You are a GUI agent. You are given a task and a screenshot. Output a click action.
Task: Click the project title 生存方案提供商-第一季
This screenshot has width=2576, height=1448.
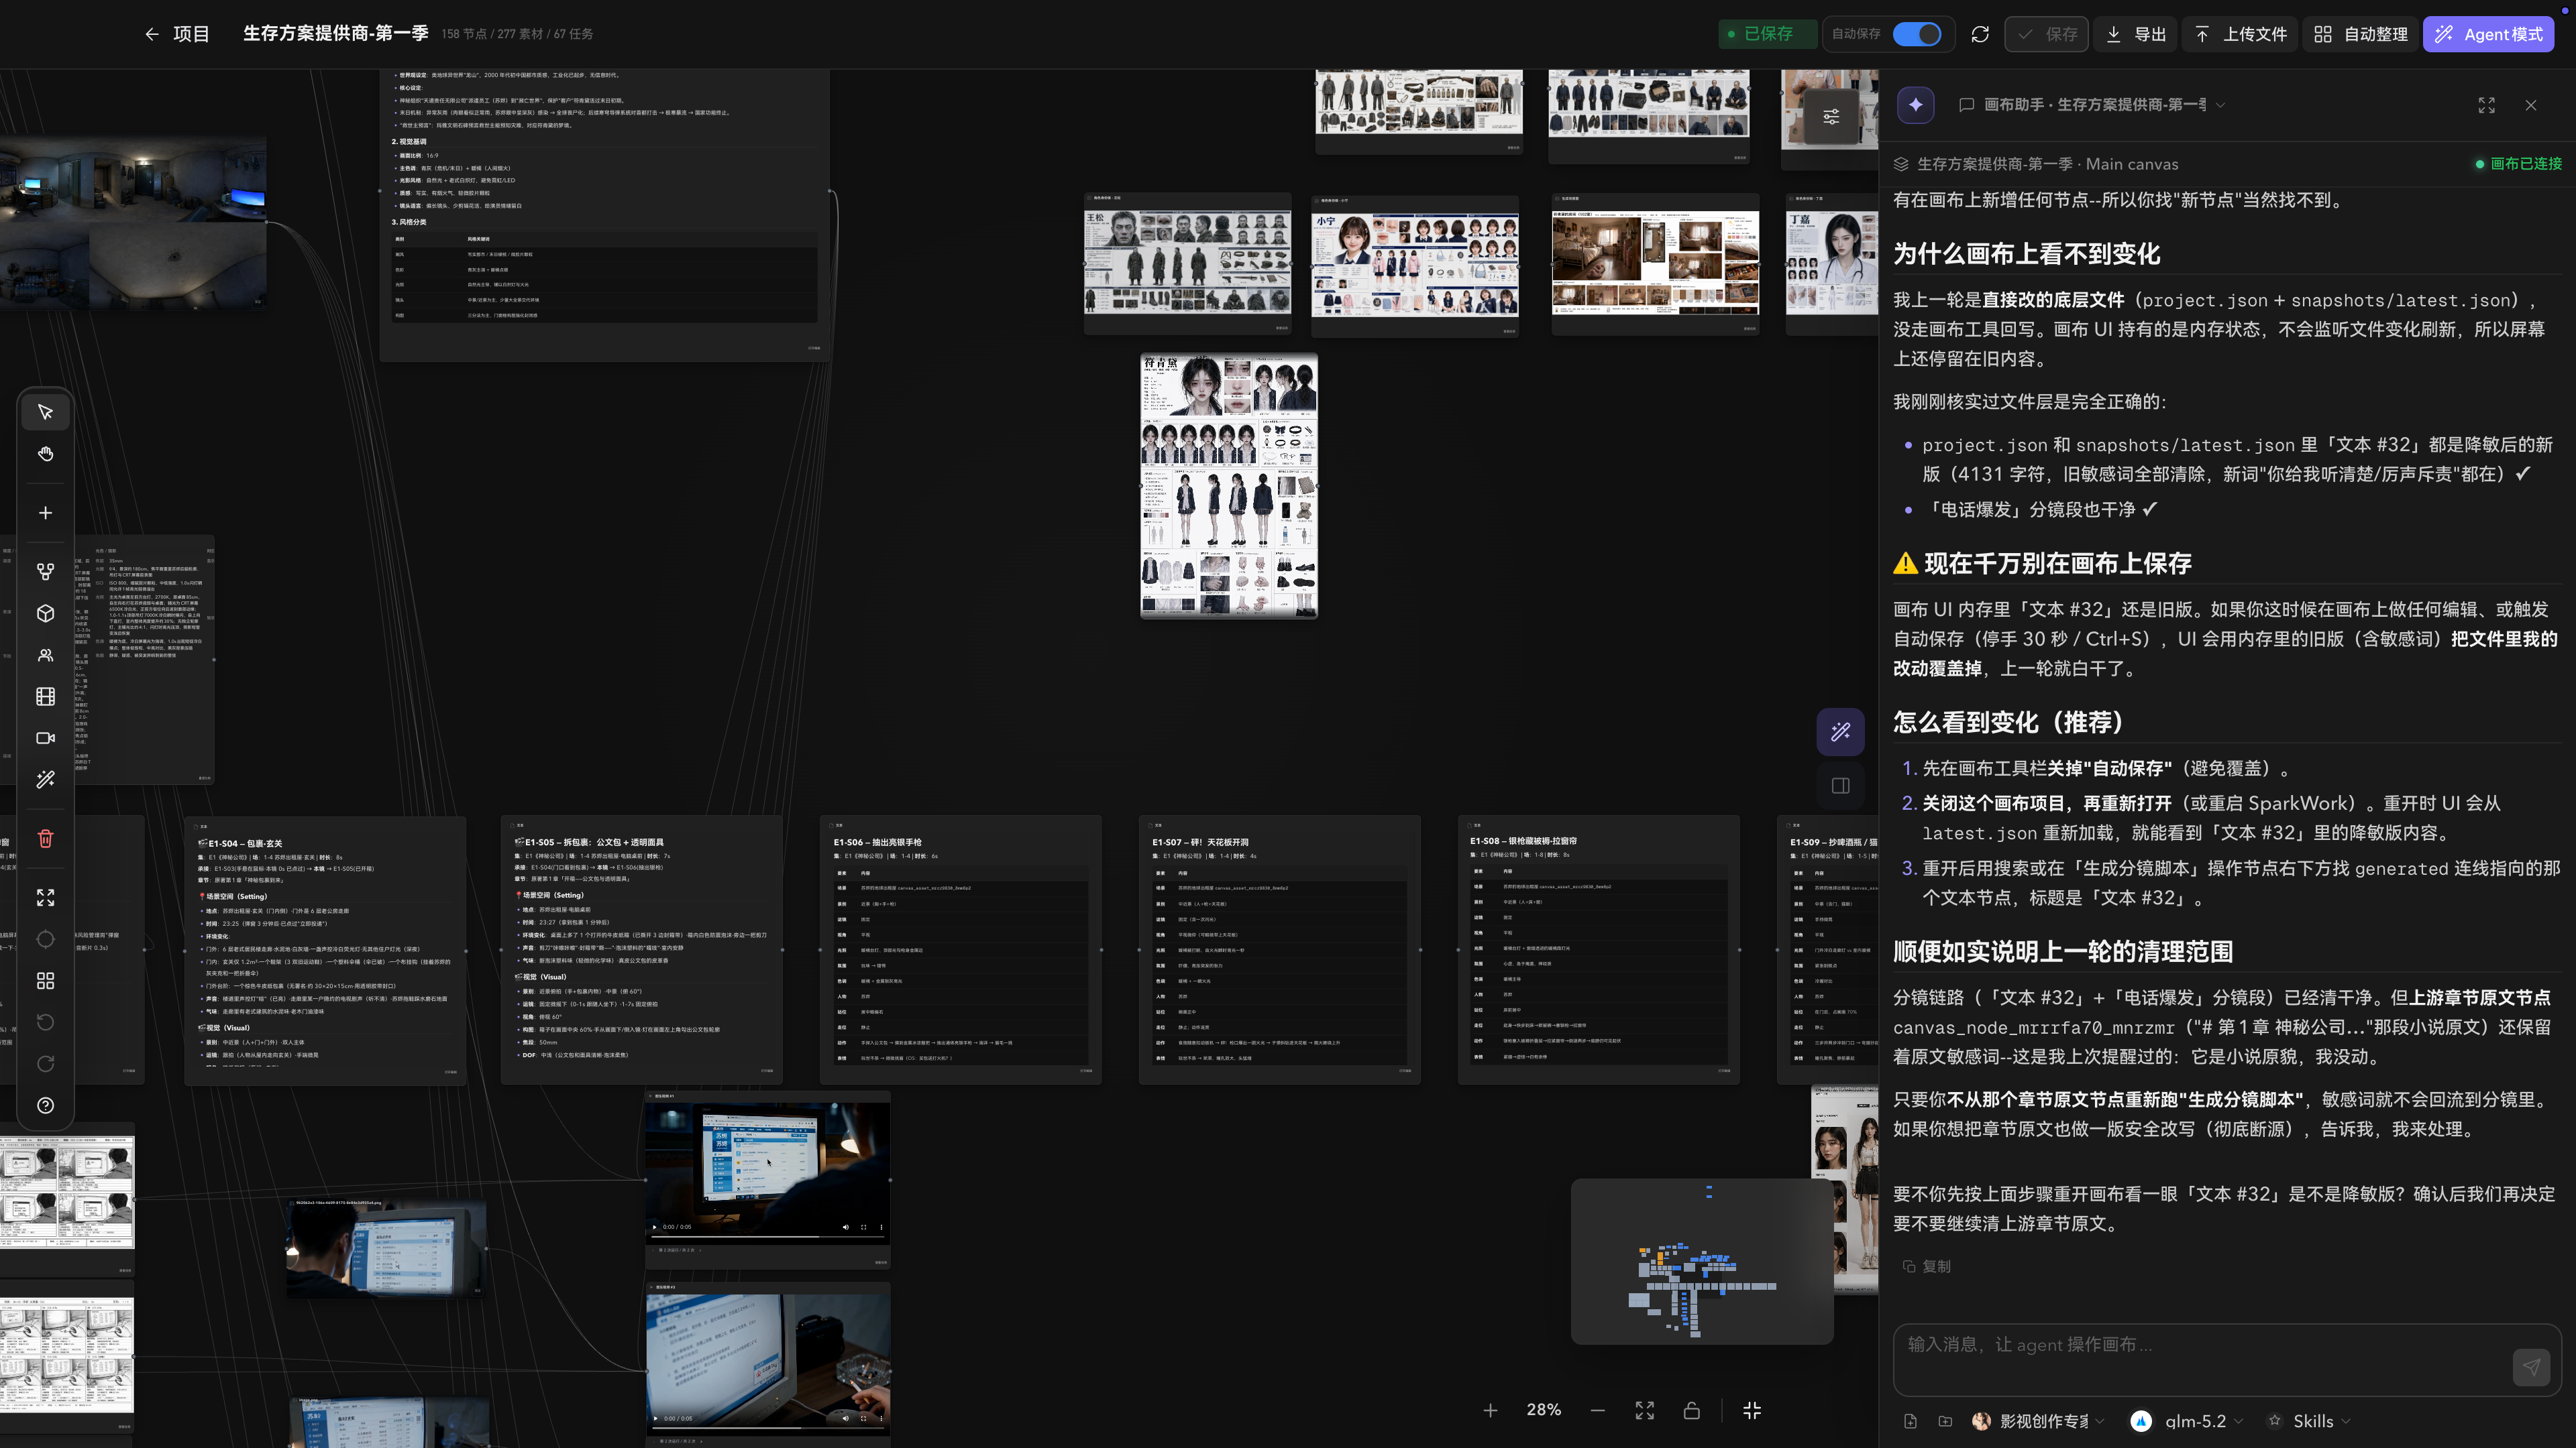[336, 33]
